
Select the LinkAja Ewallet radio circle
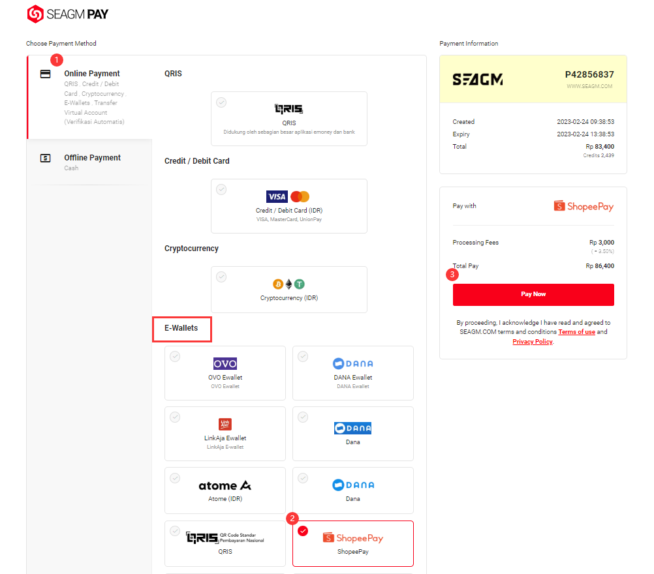point(175,417)
